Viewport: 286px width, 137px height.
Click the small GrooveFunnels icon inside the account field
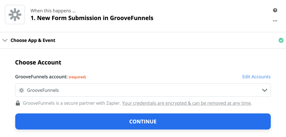click(x=22, y=90)
